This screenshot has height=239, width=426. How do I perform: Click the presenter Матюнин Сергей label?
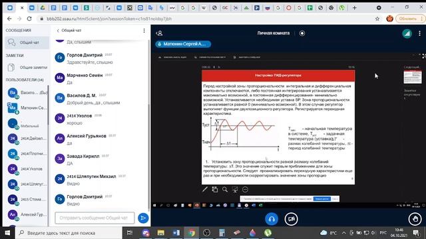183,44
